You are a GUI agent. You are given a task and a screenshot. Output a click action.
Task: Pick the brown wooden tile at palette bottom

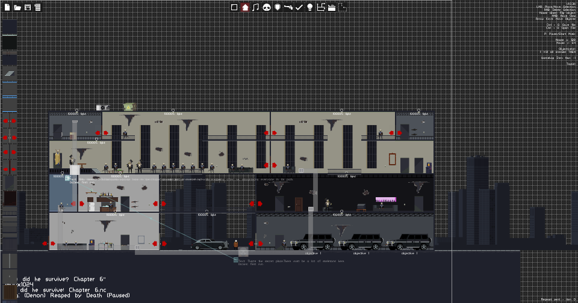tap(10, 293)
